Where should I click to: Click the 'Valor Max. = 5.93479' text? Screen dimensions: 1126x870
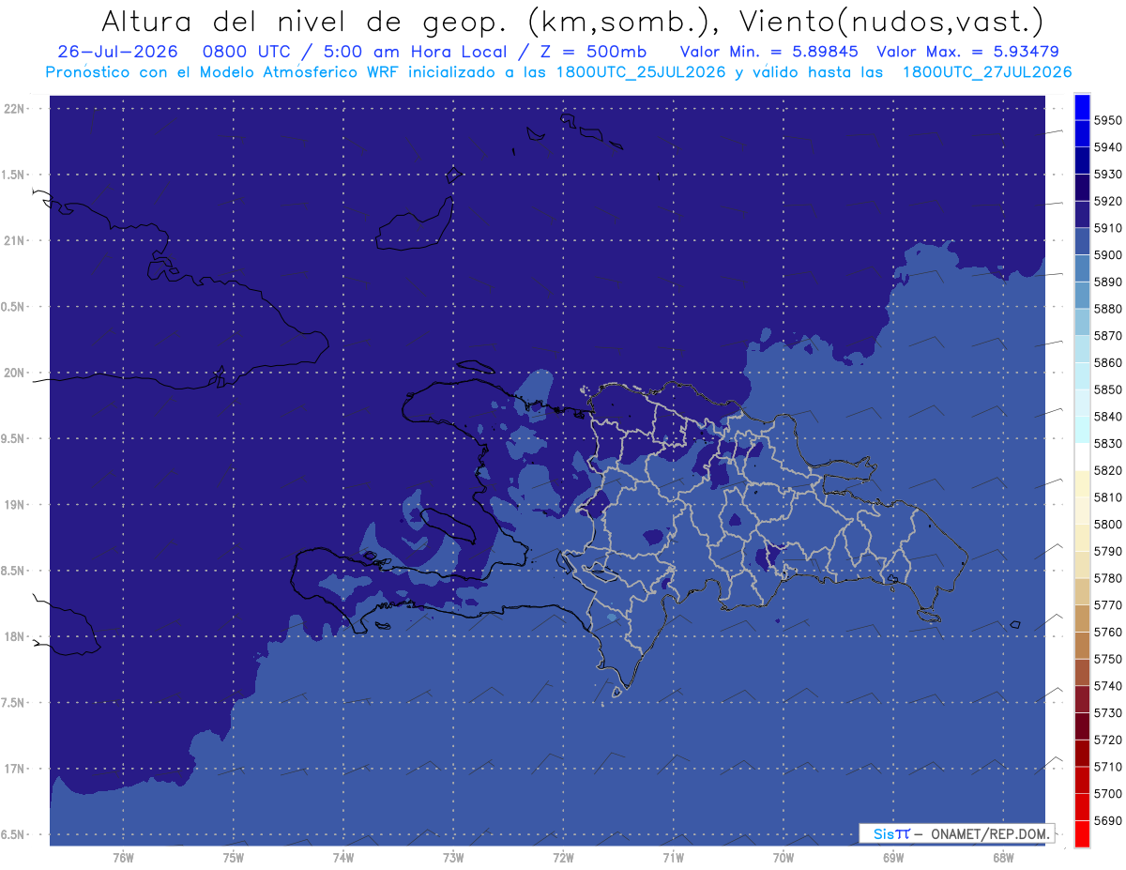[968, 52]
